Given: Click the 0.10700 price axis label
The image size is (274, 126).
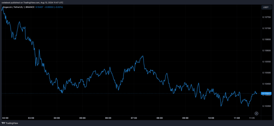Looking at the screenshot, I should coord(267,28).
